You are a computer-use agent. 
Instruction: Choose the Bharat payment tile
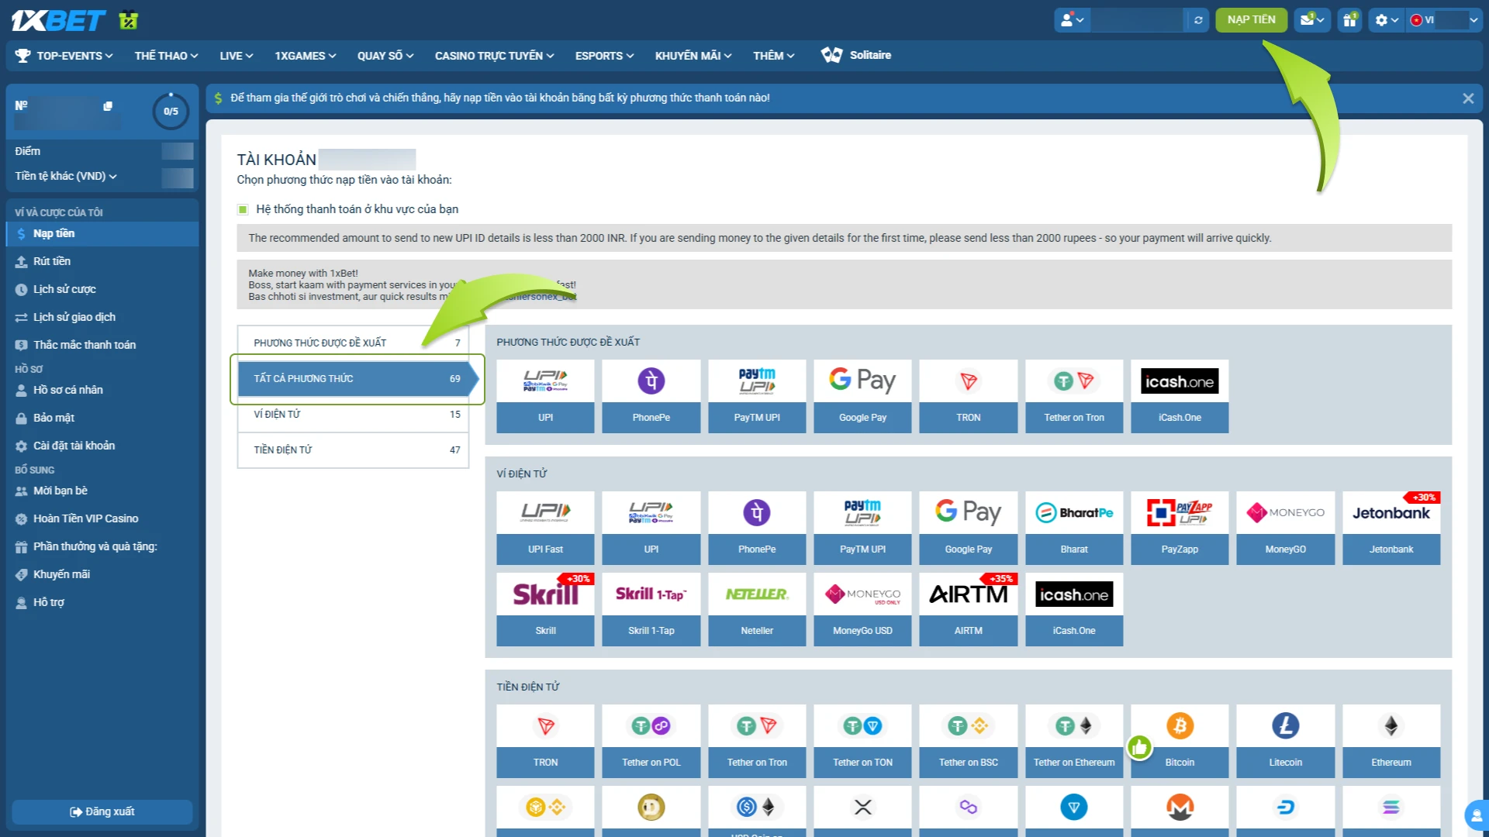tap(1074, 528)
